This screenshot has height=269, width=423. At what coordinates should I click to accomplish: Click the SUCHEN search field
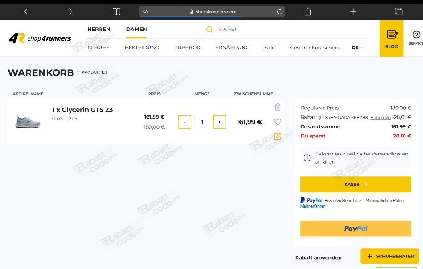pyautogui.click(x=228, y=29)
